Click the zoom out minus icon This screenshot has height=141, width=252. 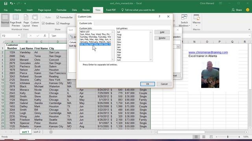[217, 137]
